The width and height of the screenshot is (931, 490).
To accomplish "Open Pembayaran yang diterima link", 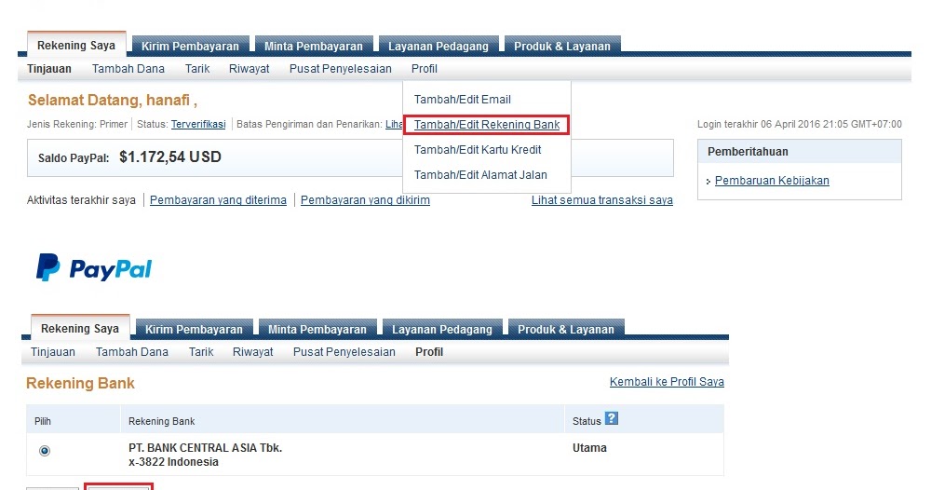I will point(218,200).
